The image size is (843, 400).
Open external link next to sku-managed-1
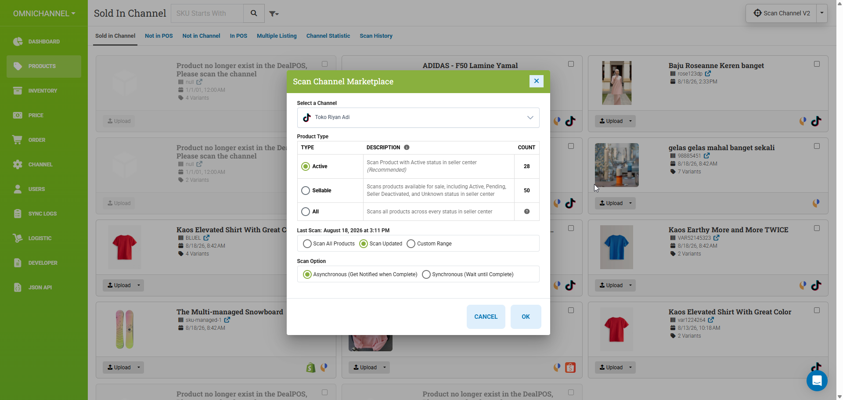pyautogui.click(x=227, y=320)
